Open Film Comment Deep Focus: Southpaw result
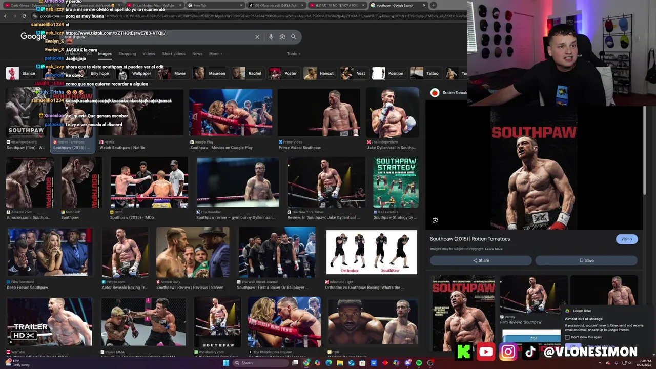Image resolution: width=656 pixels, height=369 pixels. coord(50,259)
